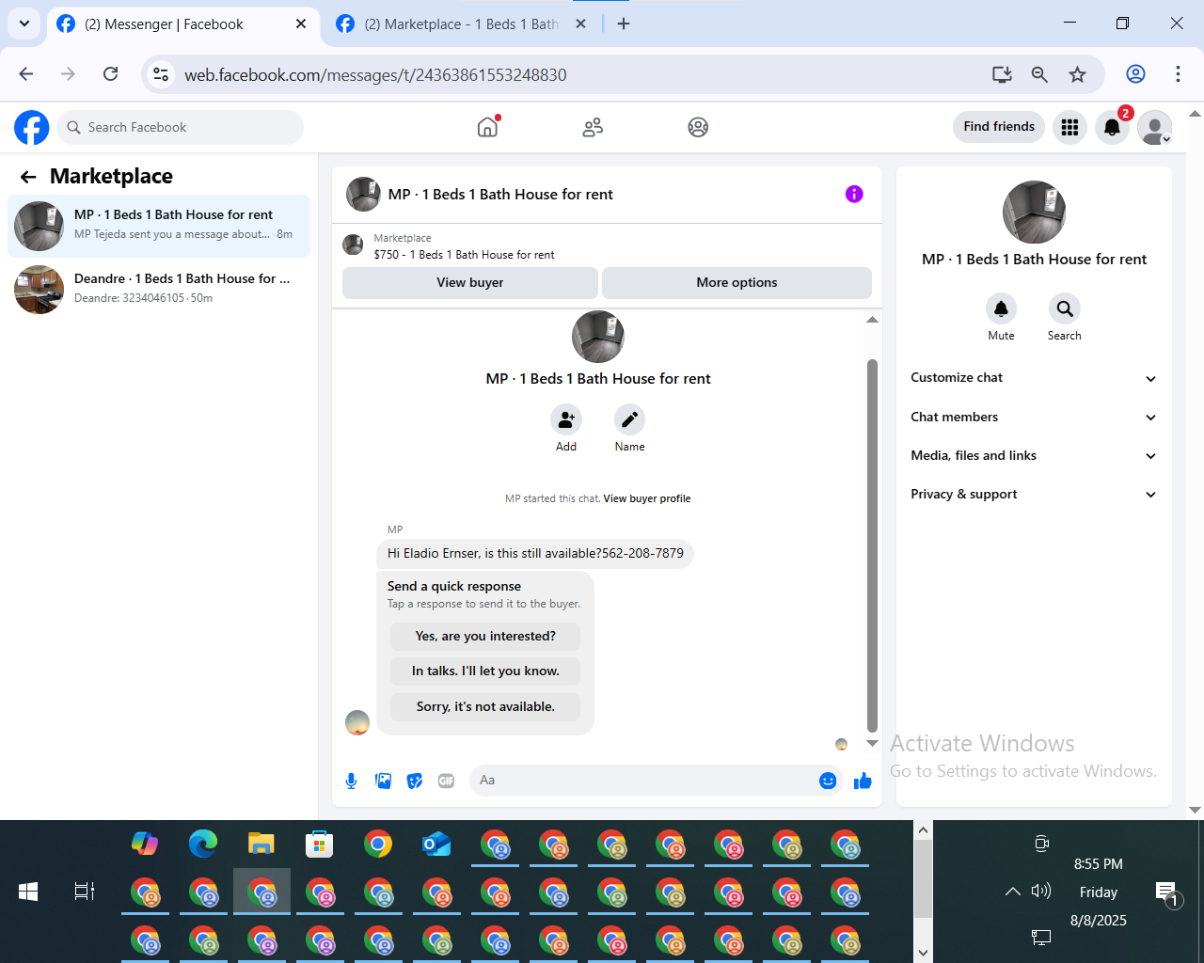This screenshot has height=963, width=1204.
Task: View site information icon in address bar
Action: tap(161, 74)
